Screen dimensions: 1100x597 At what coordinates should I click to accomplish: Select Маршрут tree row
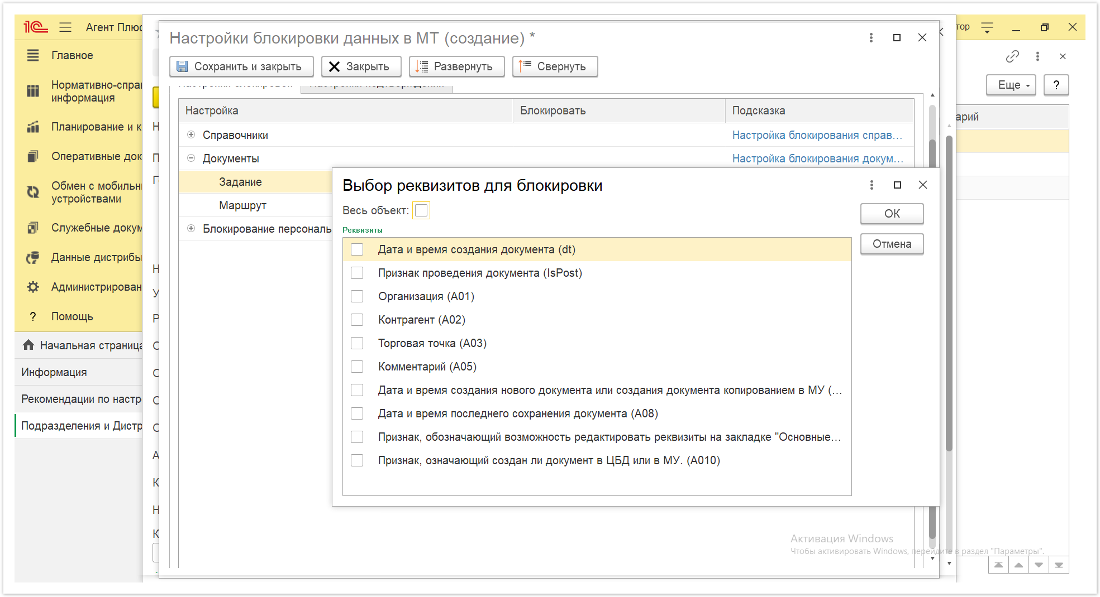(x=255, y=205)
